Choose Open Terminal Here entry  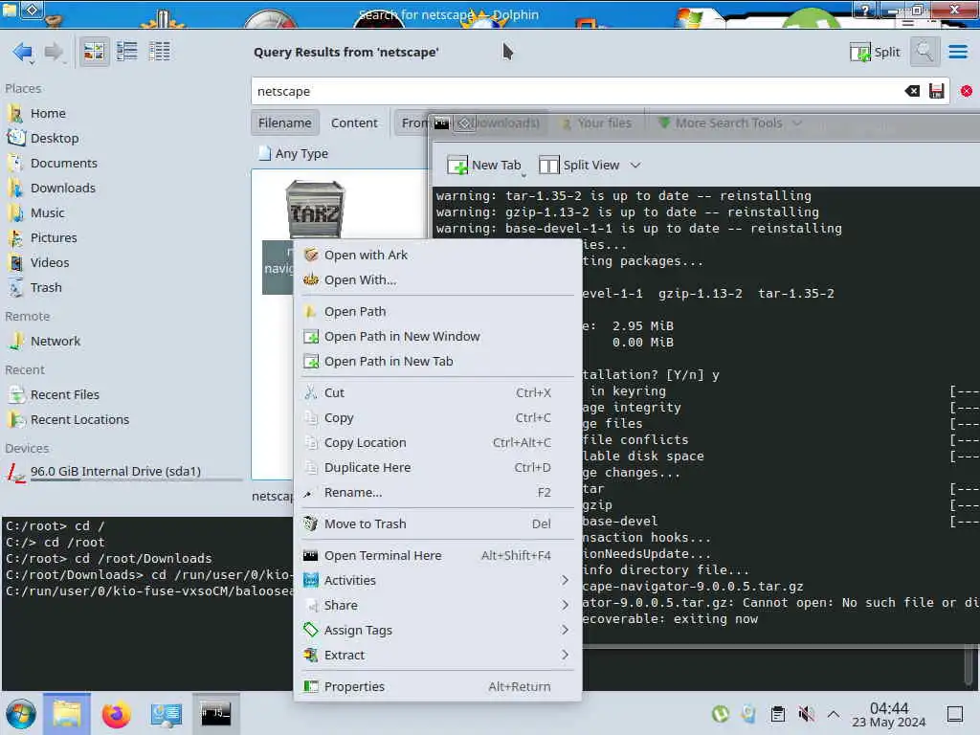(x=437, y=556)
